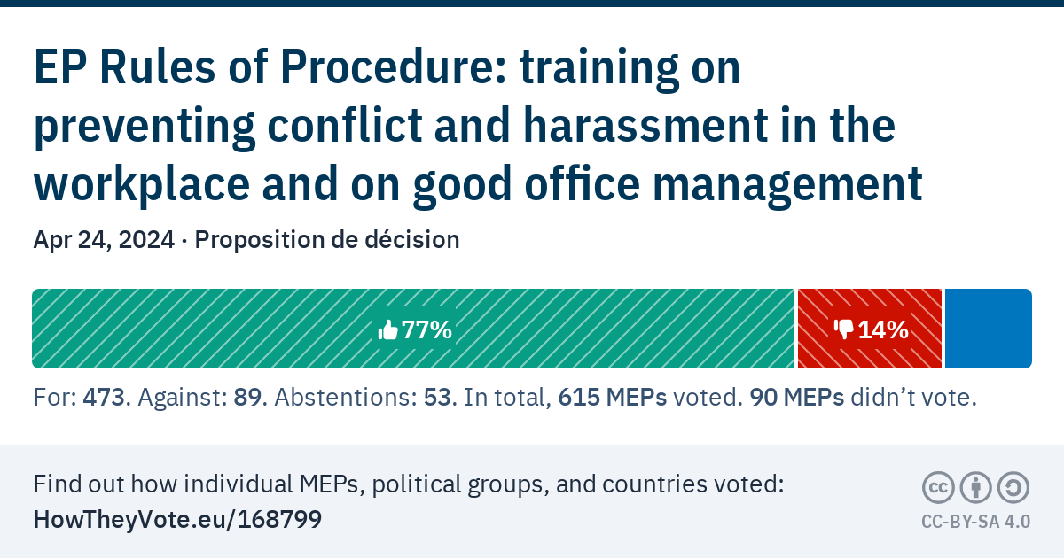
Task: Click the thumbs-up icon in the green bar
Action: click(387, 330)
